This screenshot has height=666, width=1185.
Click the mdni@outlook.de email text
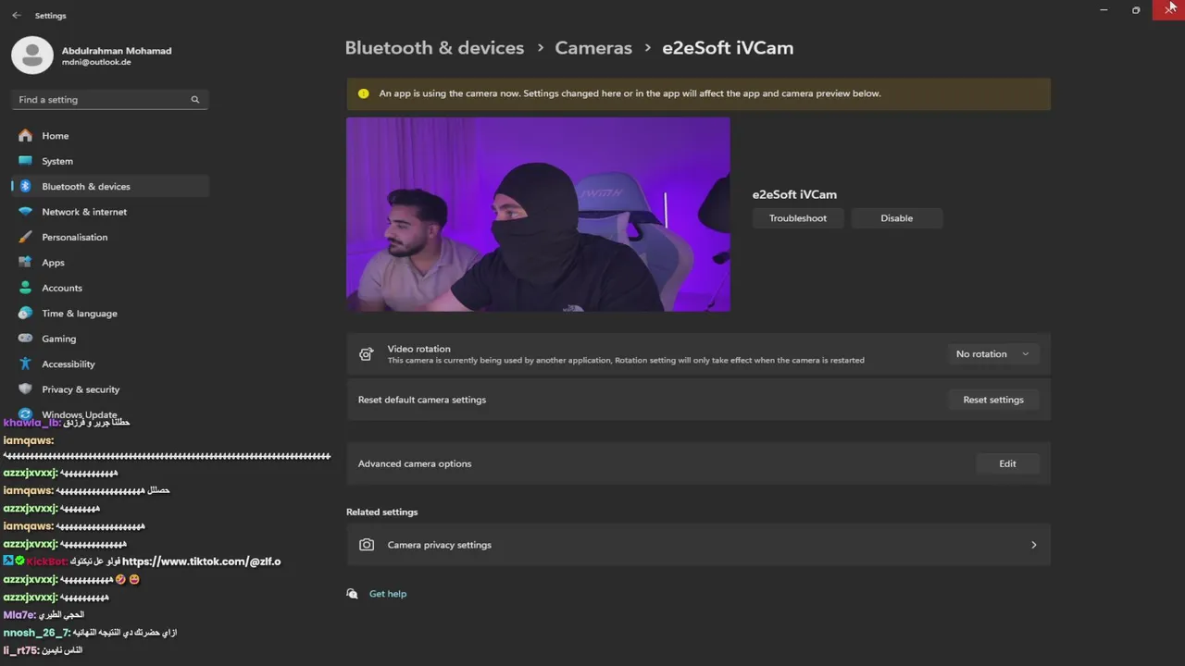96,63
